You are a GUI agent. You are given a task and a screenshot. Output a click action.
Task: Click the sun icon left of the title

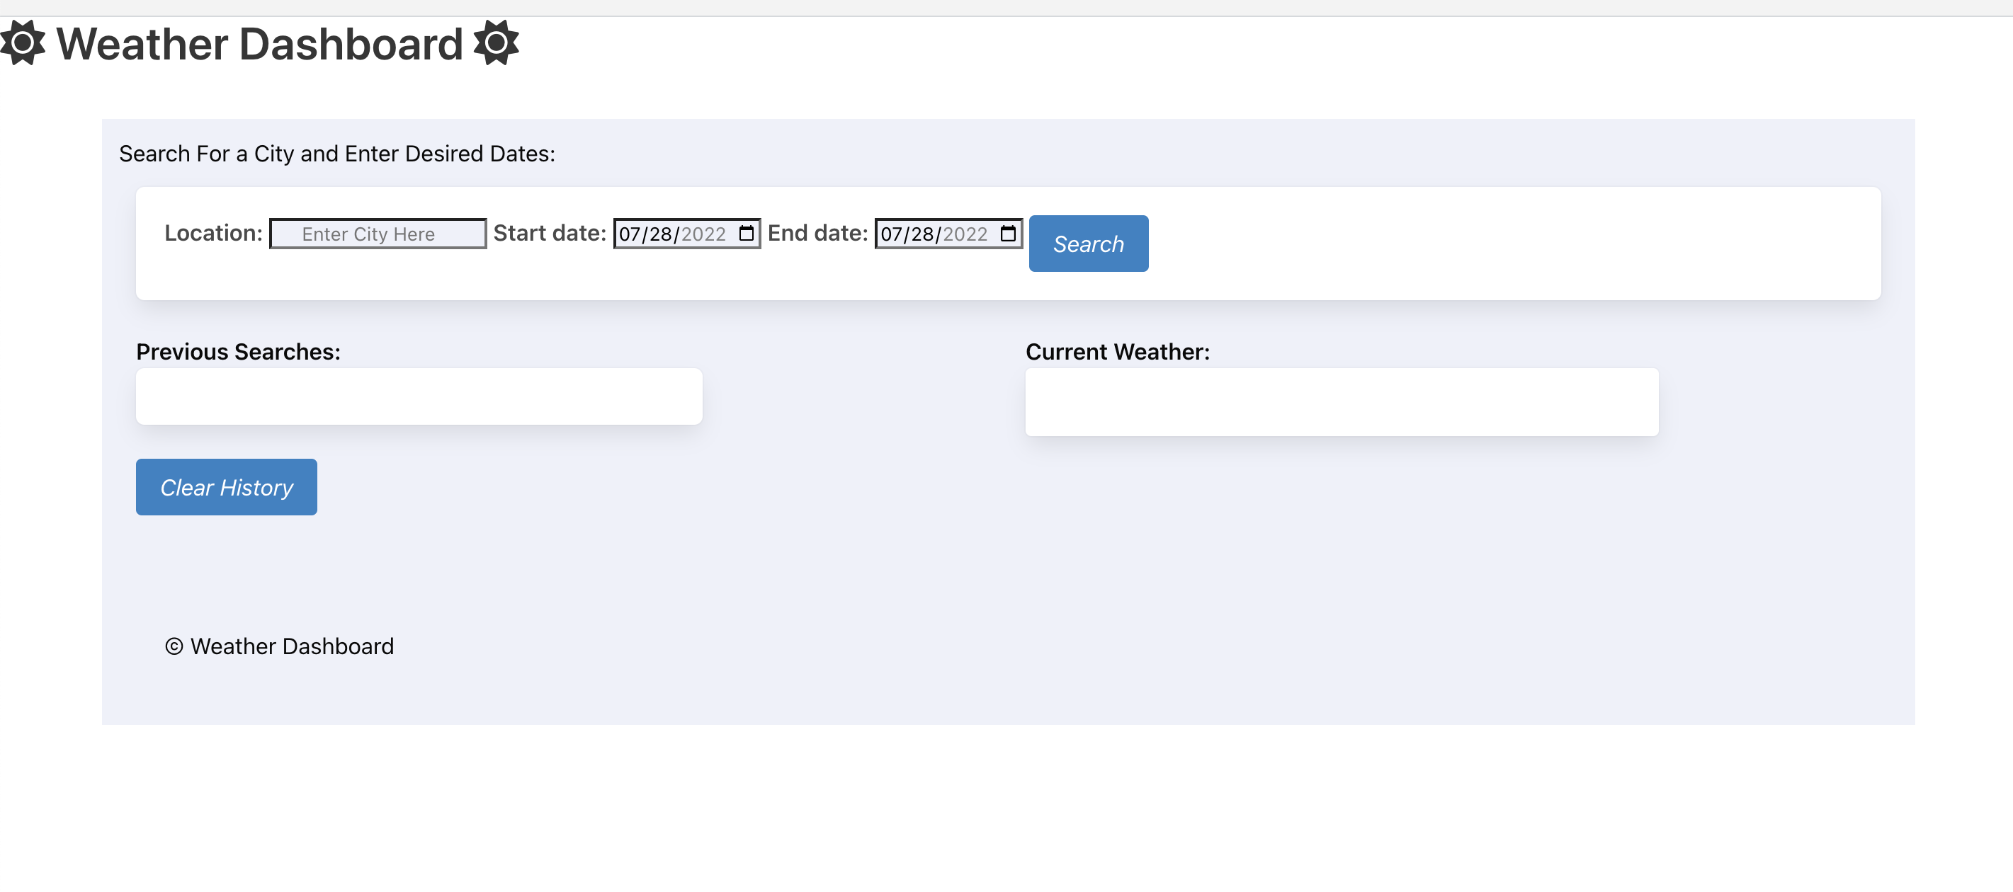(x=23, y=43)
